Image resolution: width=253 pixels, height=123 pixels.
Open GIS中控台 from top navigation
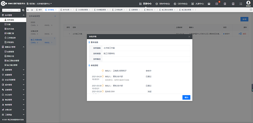181,4
